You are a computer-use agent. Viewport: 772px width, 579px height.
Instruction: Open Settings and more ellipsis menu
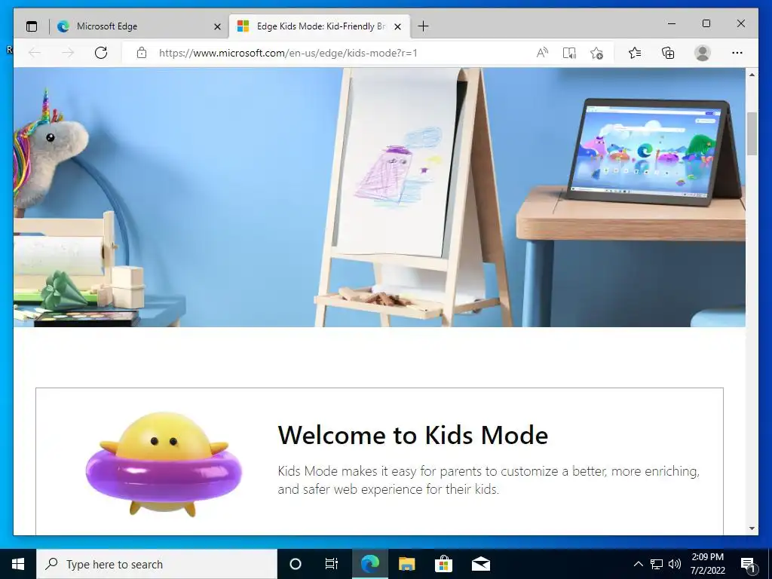coord(737,53)
